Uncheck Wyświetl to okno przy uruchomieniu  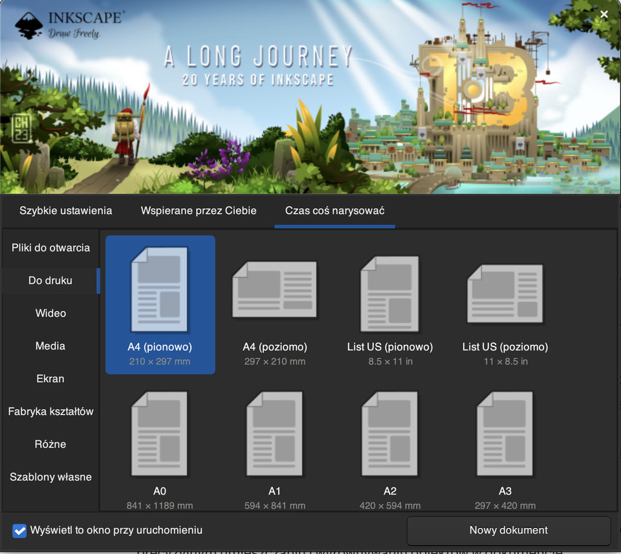click(19, 531)
